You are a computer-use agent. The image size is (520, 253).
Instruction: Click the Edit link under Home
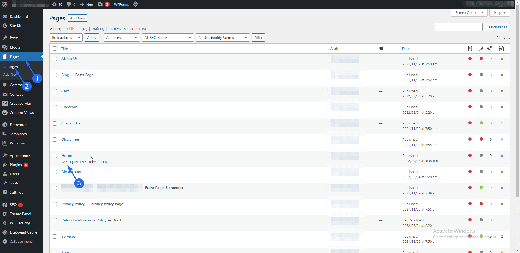coord(64,162)
